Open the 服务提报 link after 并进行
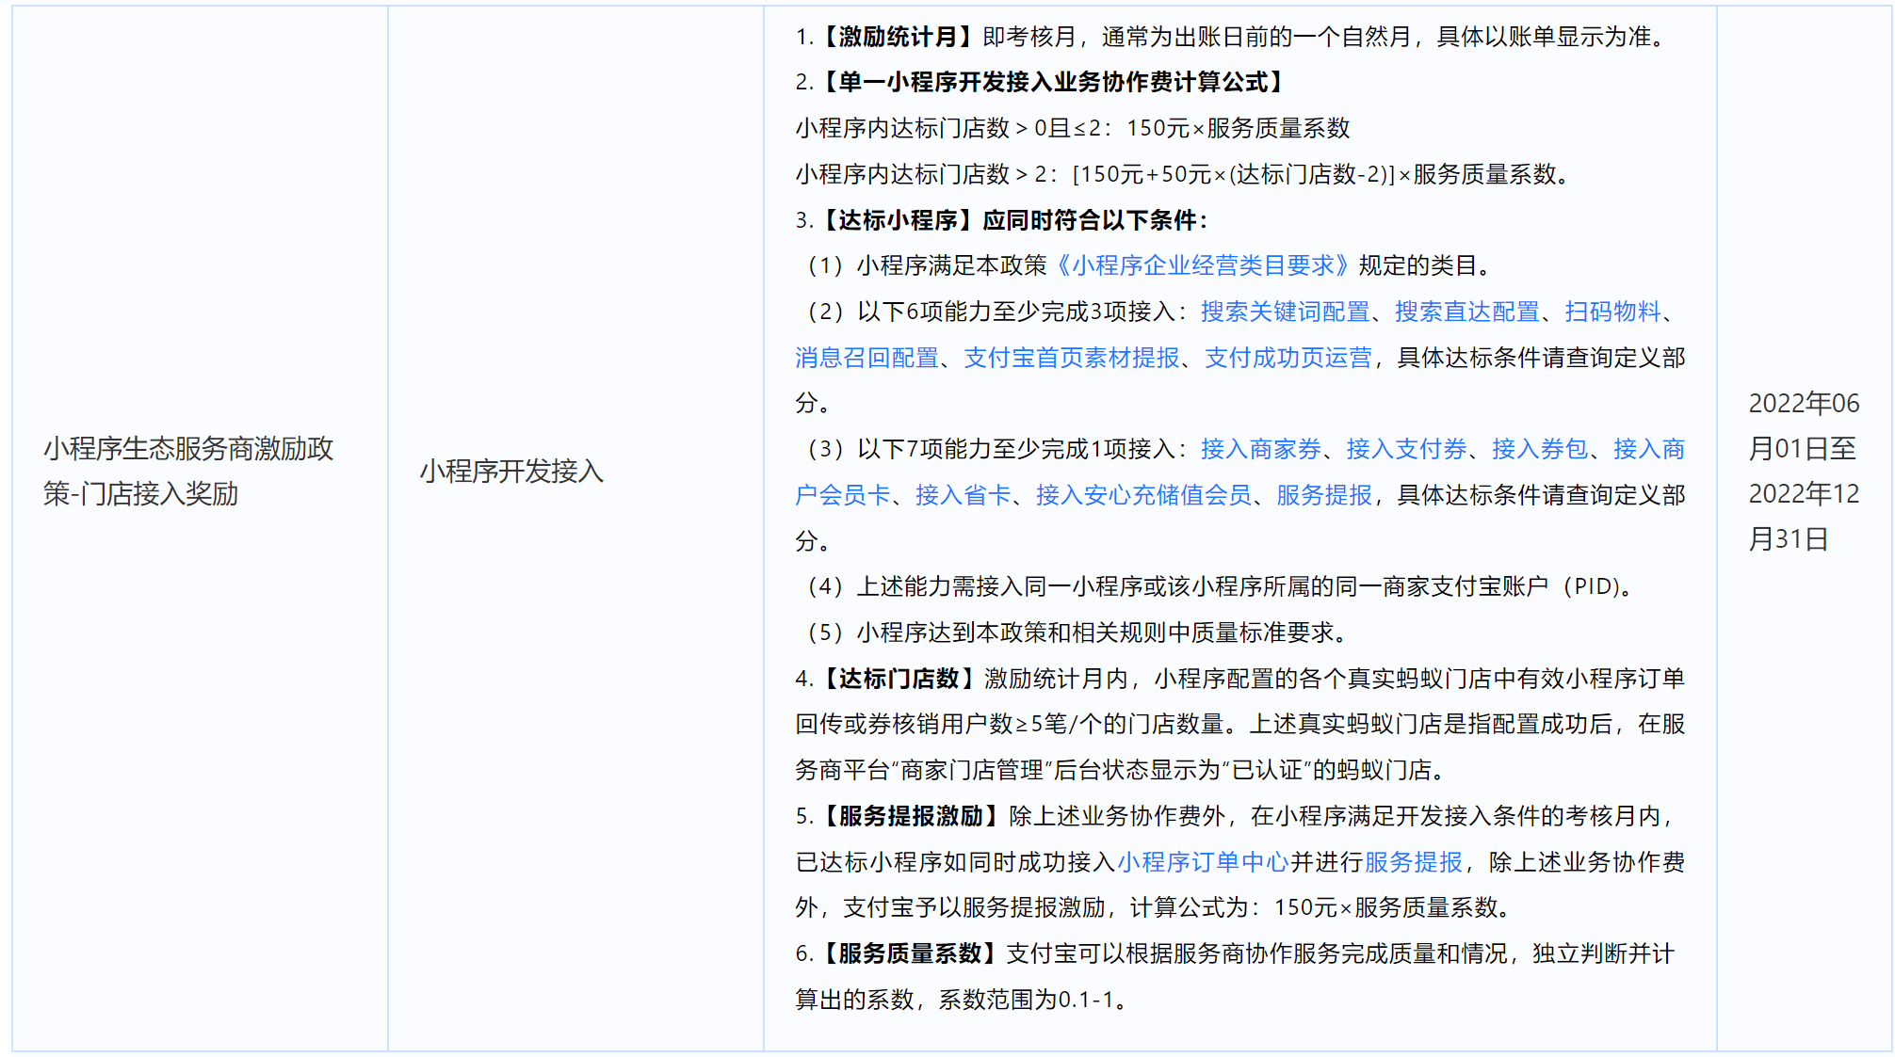 (1413, 862)
